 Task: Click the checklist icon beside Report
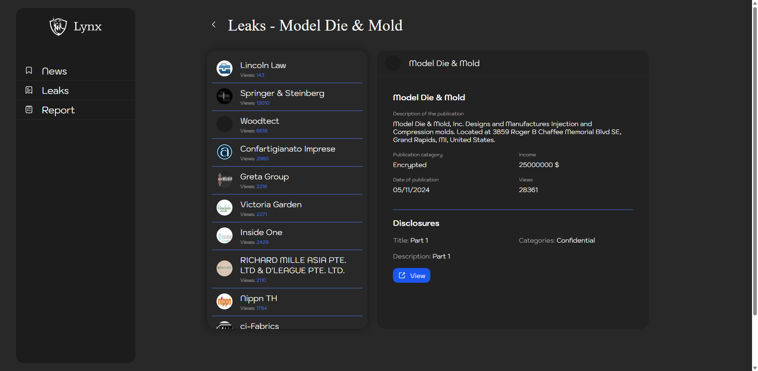coord(29,109)
